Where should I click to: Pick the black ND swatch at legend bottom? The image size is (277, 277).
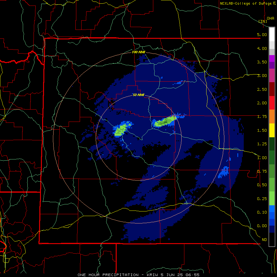point(272,239)
